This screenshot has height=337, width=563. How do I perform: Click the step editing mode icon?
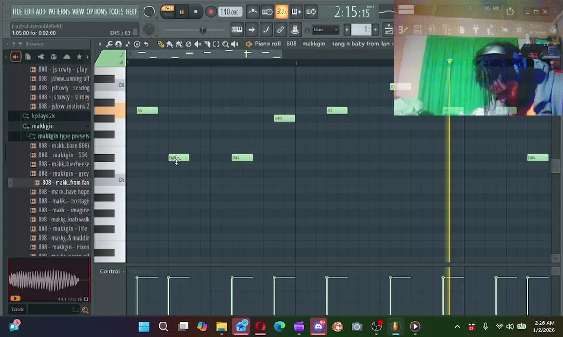[266, 30]
